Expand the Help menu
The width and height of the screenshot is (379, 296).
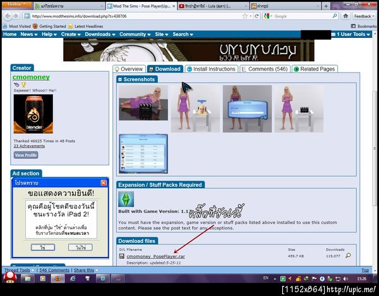[49, 34]
